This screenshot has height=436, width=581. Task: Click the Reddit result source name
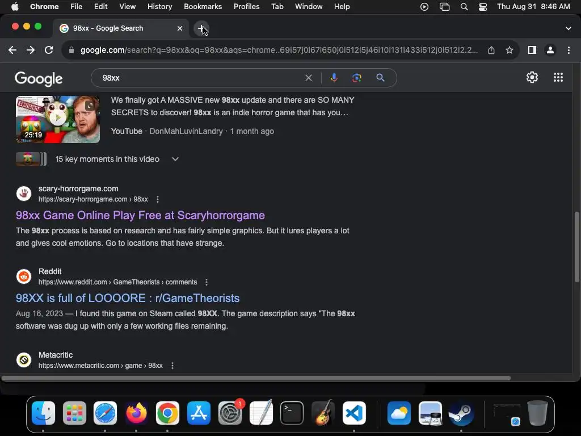[50, 272]
